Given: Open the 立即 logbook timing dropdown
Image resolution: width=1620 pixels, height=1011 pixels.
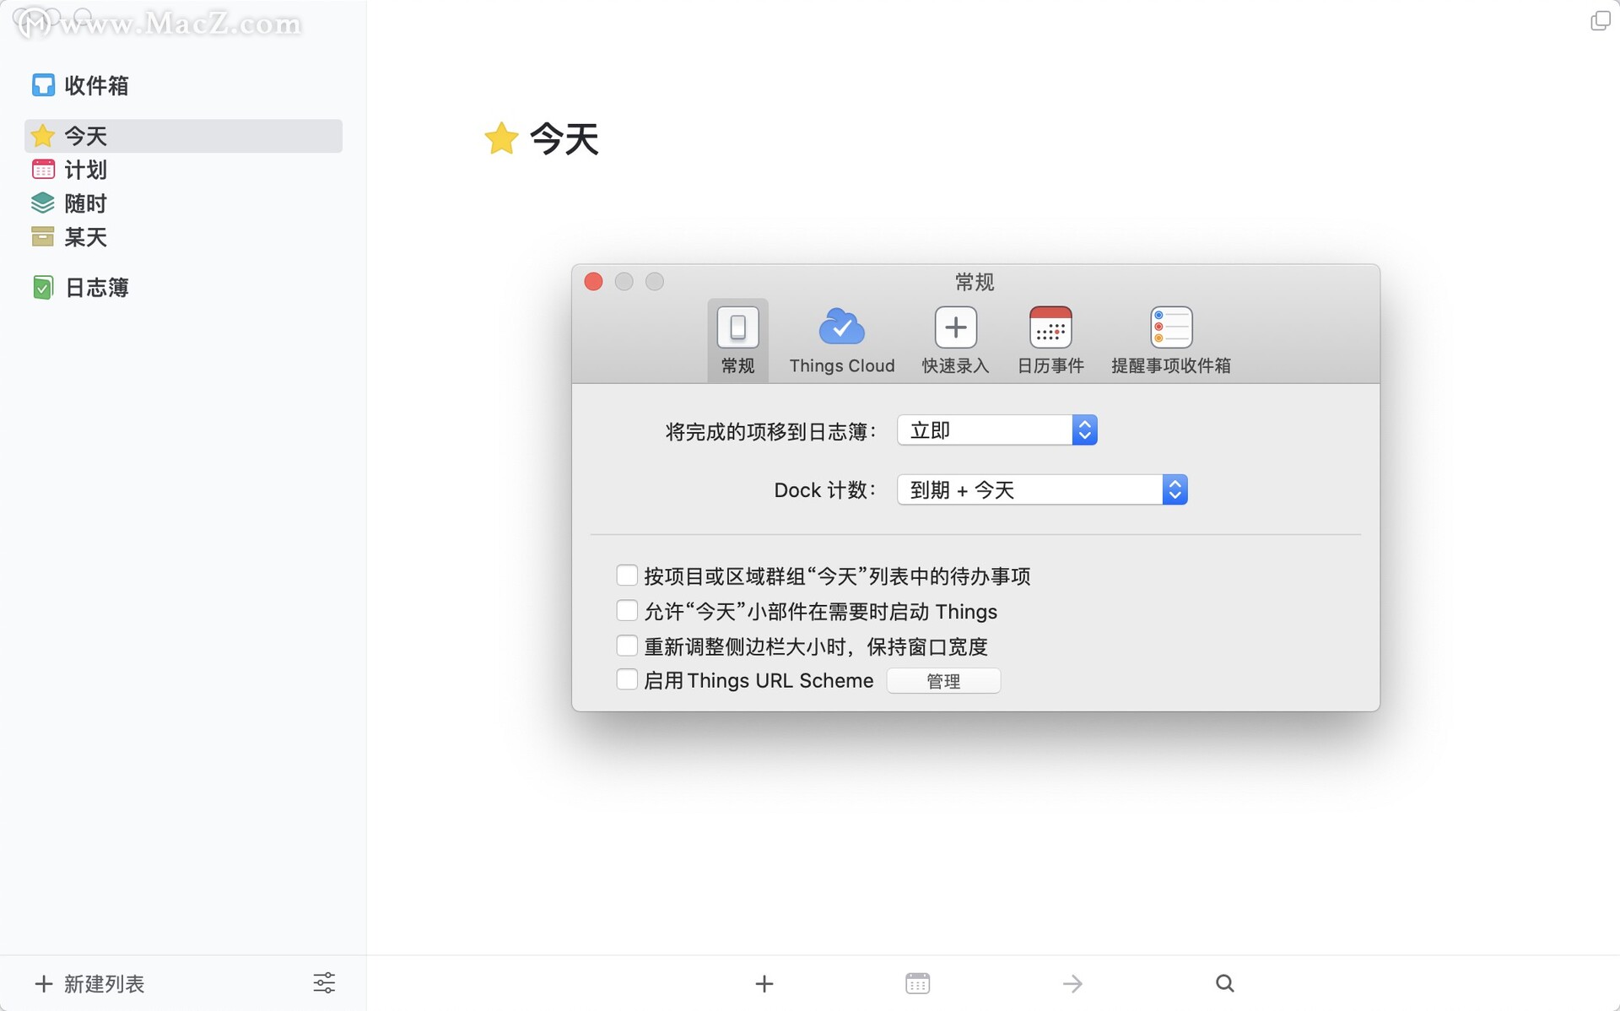Looking at the screenshot, I should coord(997,430).
